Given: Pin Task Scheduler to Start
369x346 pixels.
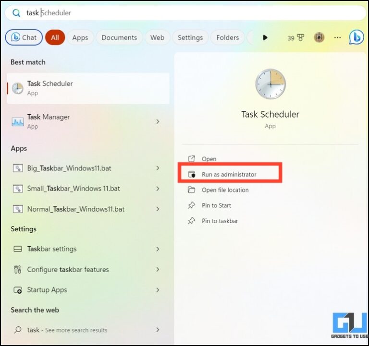Looking at the screenshot, I should coord(216,205).
